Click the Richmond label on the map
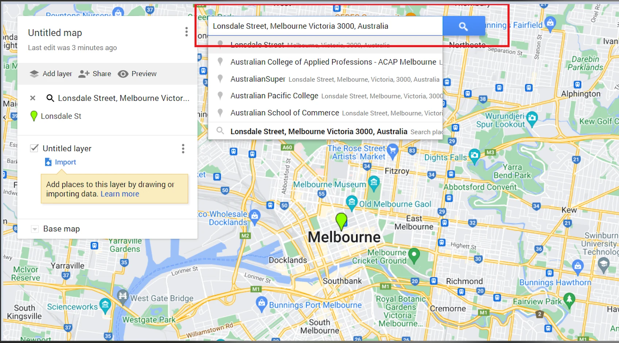619x343 pixels. (x=464, y=281)
